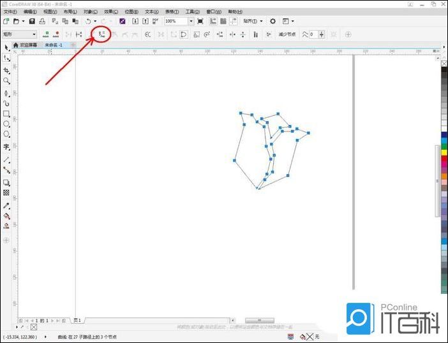
Task: Select the Color Eyedropper tool
Action: click(6, 205)
